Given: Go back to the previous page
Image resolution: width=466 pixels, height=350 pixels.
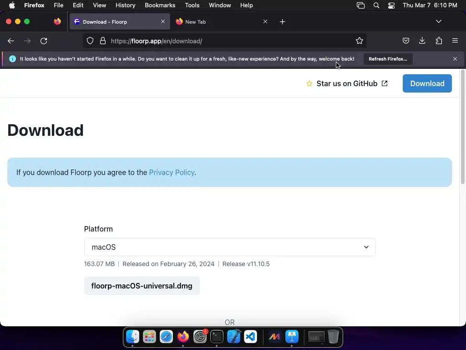Looking at the screenshot, I should coord(11,41).
